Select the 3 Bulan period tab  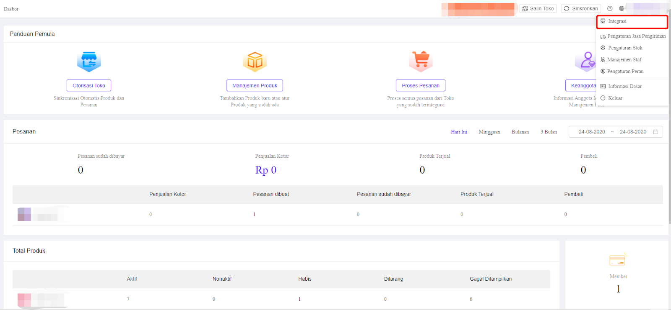coord(549,132)
